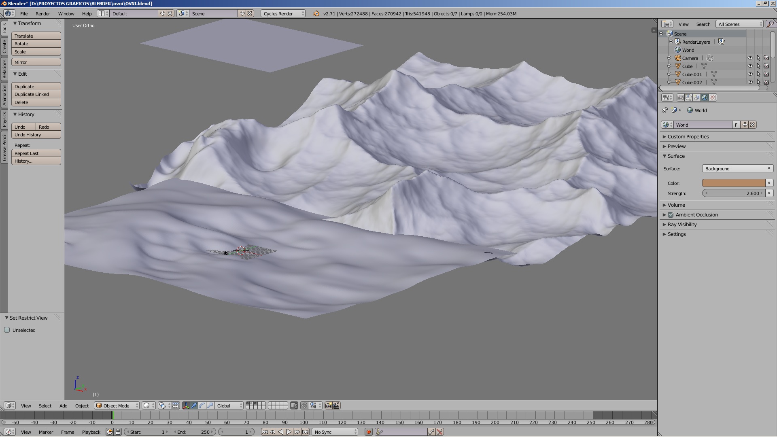Screen dimensions: 777x437
Task: Click the Render Layers properties tab icon
Action: pos(688,98)
